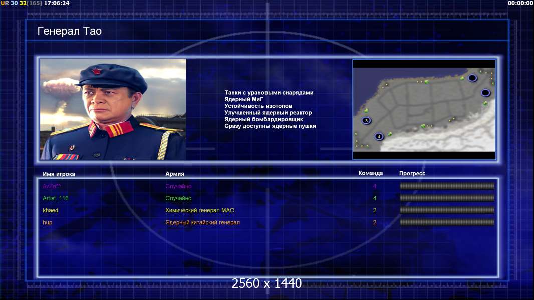The image size is (534, 300).
Task: Click the "Генерал Тао" title
Action: tap(70, 31)
